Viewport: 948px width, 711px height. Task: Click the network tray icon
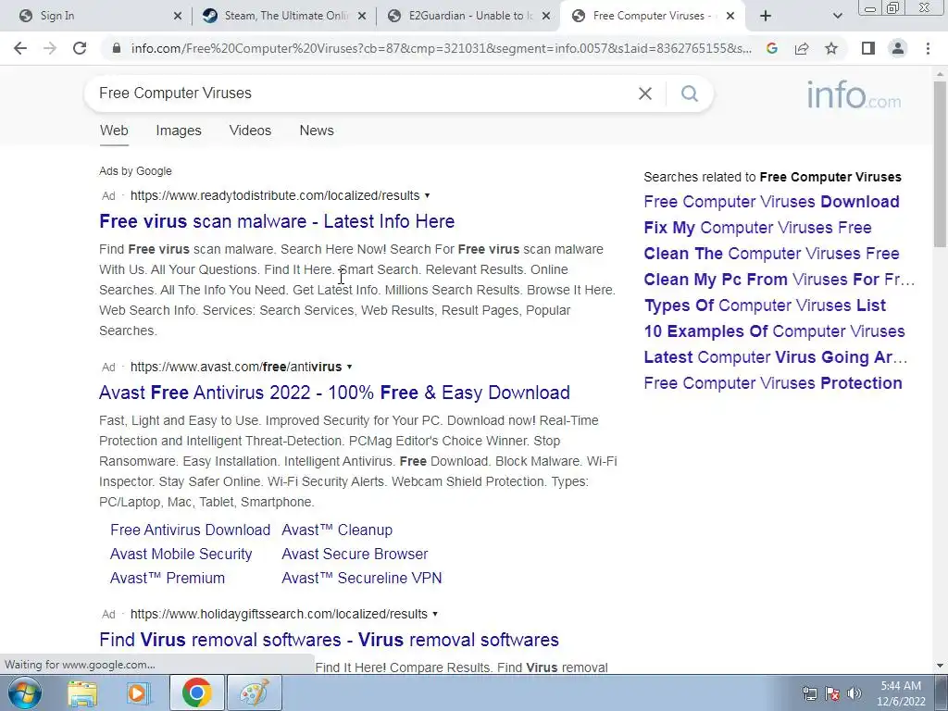[x=809, y=693]
